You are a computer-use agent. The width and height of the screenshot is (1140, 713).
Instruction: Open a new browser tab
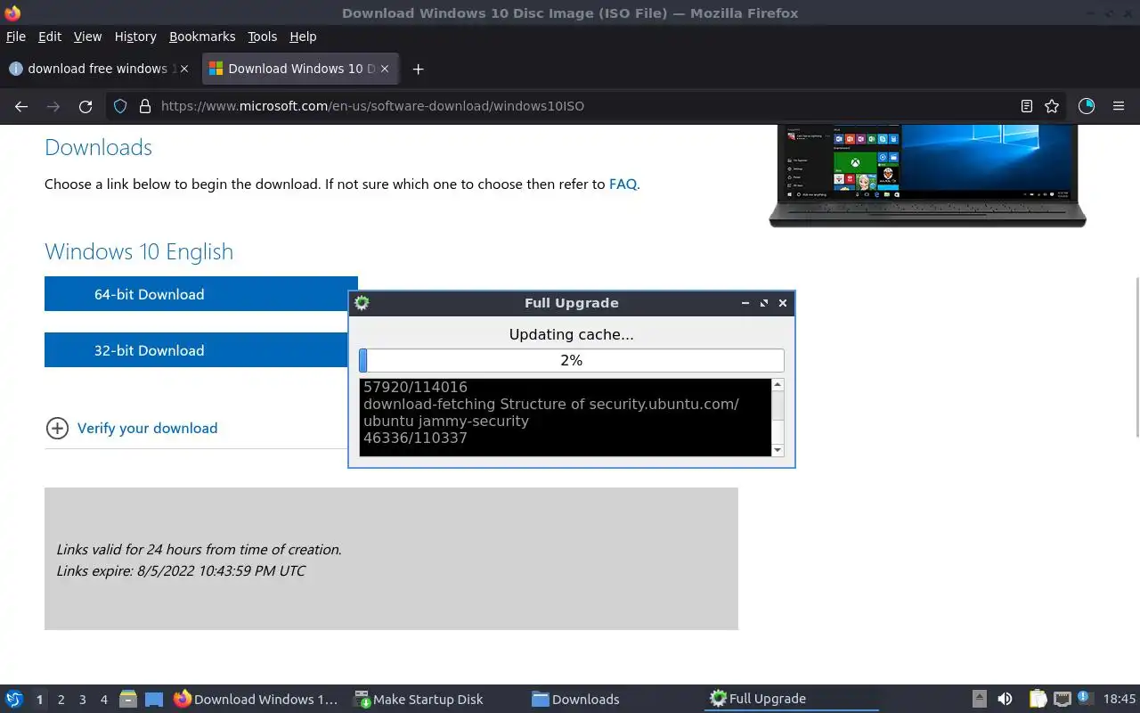tap(418, 69)
